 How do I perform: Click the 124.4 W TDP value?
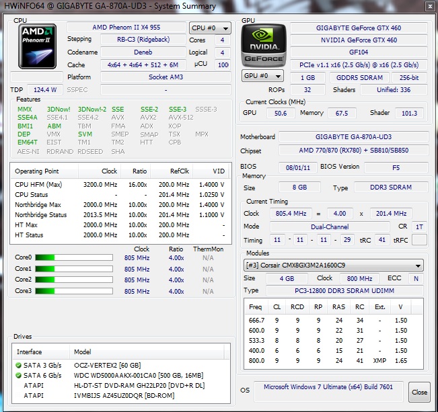click(x=45, y=90)
